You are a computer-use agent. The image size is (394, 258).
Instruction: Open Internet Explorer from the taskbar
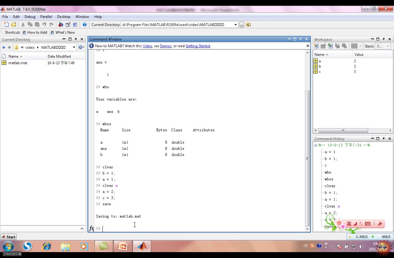(x=47, y=247)
